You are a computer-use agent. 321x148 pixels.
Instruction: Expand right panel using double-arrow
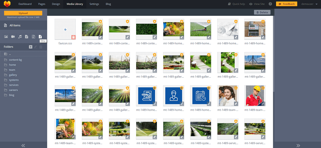(x=298, y=145)
